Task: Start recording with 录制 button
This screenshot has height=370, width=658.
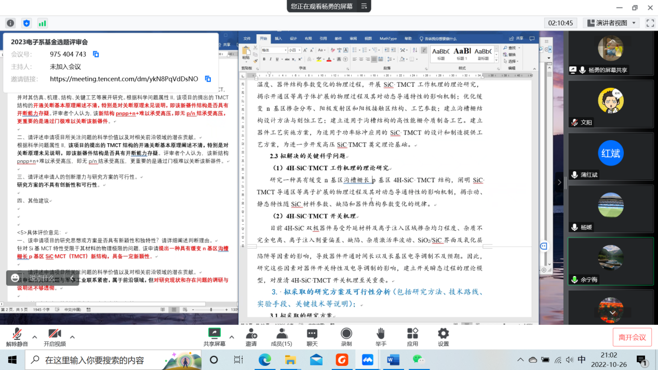Action: coord(346,337)
